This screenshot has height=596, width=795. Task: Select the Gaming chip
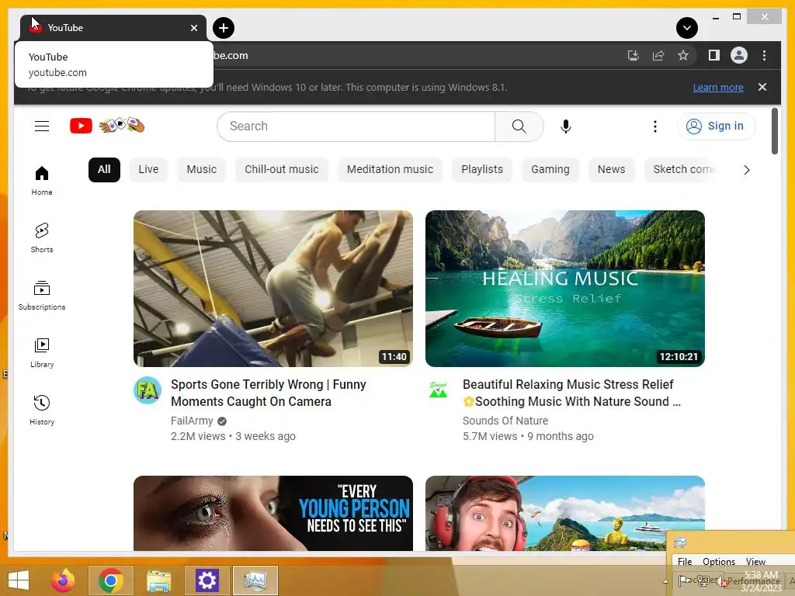(x=550, y=169)
